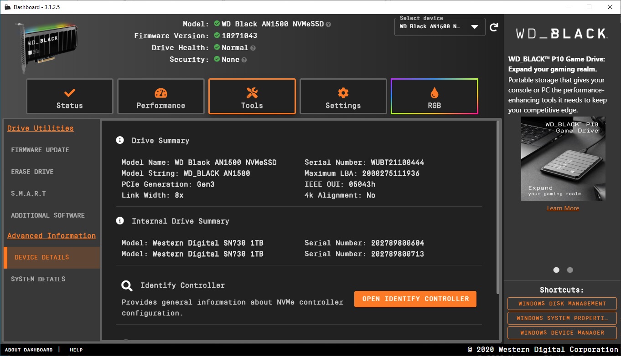This screenshot has width=621, height=356.
Task: Click the WD_BLACK logo in ad panel
Action: click(x=562, y=34)
